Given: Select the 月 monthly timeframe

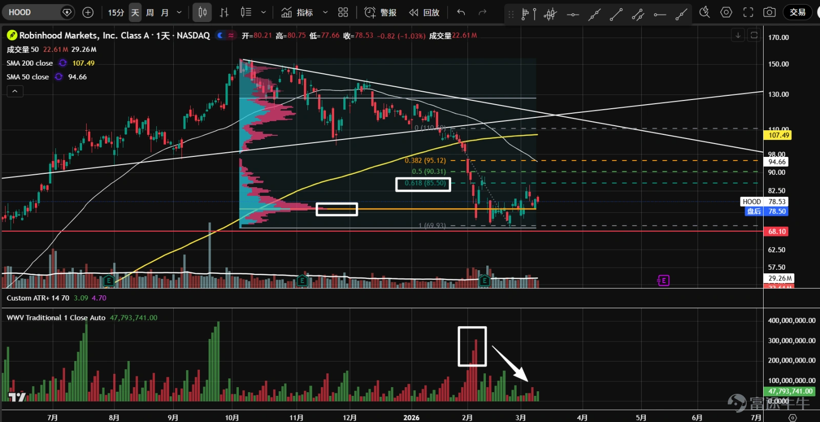Looking at the screenshot, I should pyautogui.click(x=165, y=12).
